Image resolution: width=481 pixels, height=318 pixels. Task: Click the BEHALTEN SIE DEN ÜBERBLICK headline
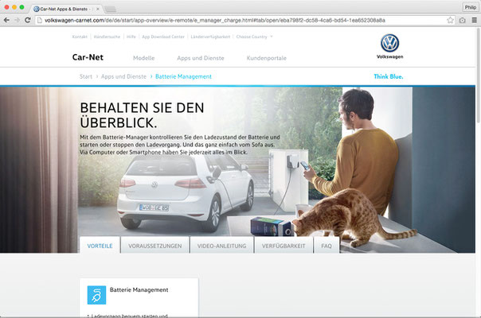point(142,115)
